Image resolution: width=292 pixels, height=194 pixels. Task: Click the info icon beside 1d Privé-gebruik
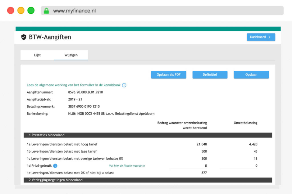pos(55,166)
